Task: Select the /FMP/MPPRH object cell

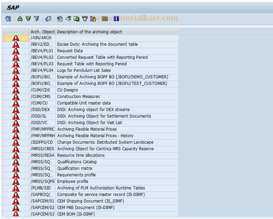Action: point(42,136)
